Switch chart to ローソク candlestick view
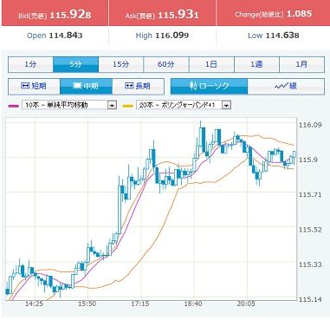The width and height of the screenshot is (330, 320). click(210, 86)
